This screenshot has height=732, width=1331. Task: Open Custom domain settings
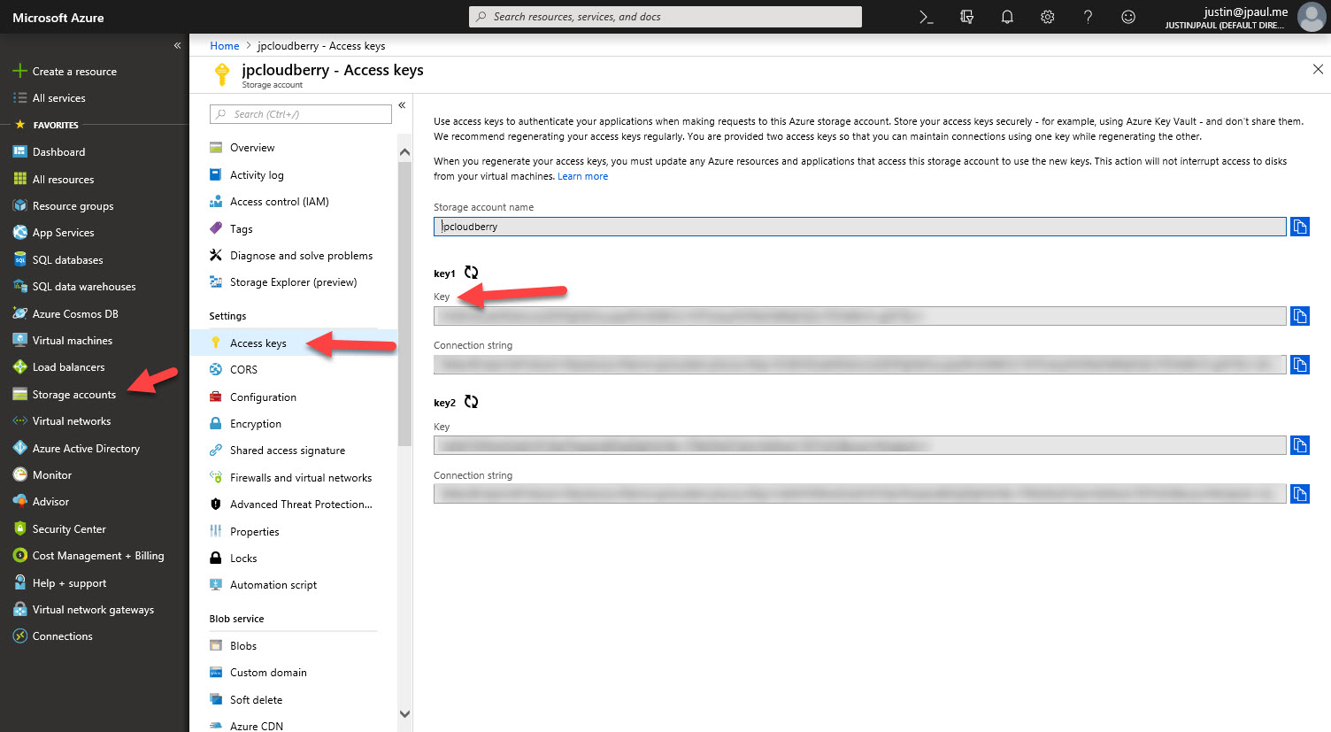268,673
